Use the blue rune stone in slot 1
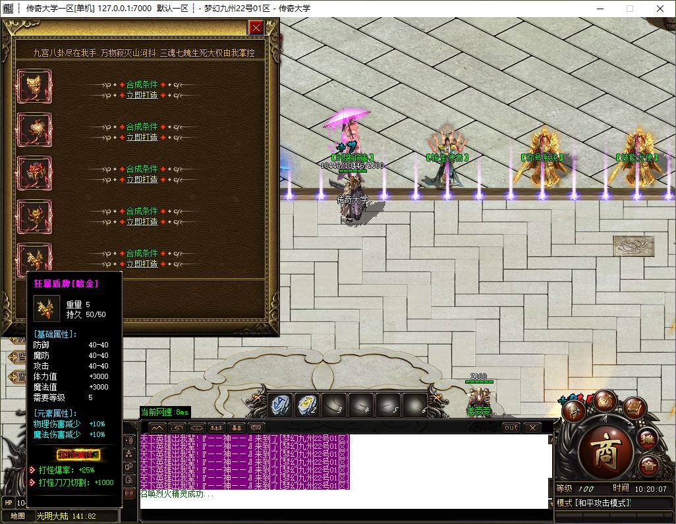676x524 pixels. 280,405
